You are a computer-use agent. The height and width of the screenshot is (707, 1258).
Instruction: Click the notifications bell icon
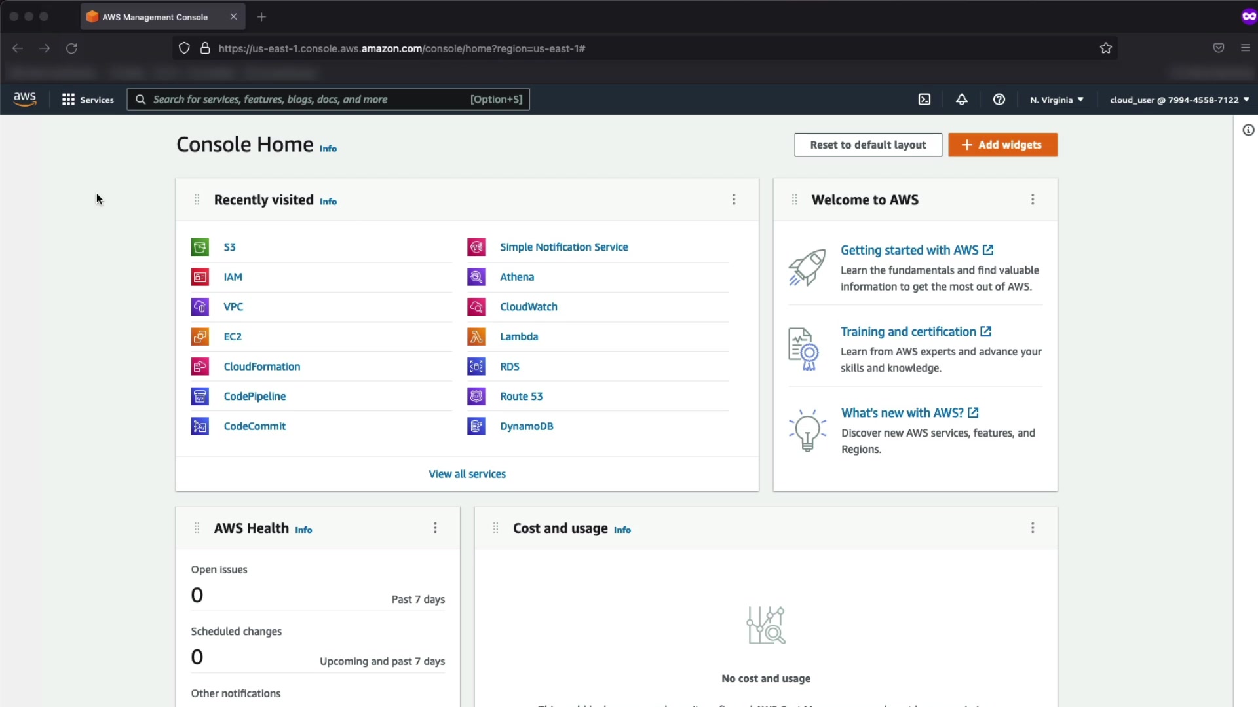961,100
